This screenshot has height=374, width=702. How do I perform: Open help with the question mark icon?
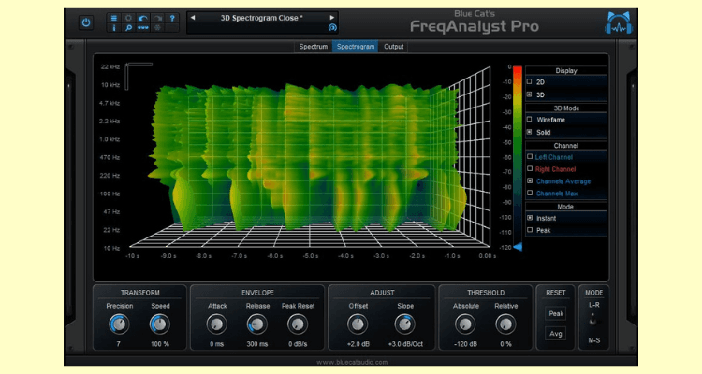point(171,18)
